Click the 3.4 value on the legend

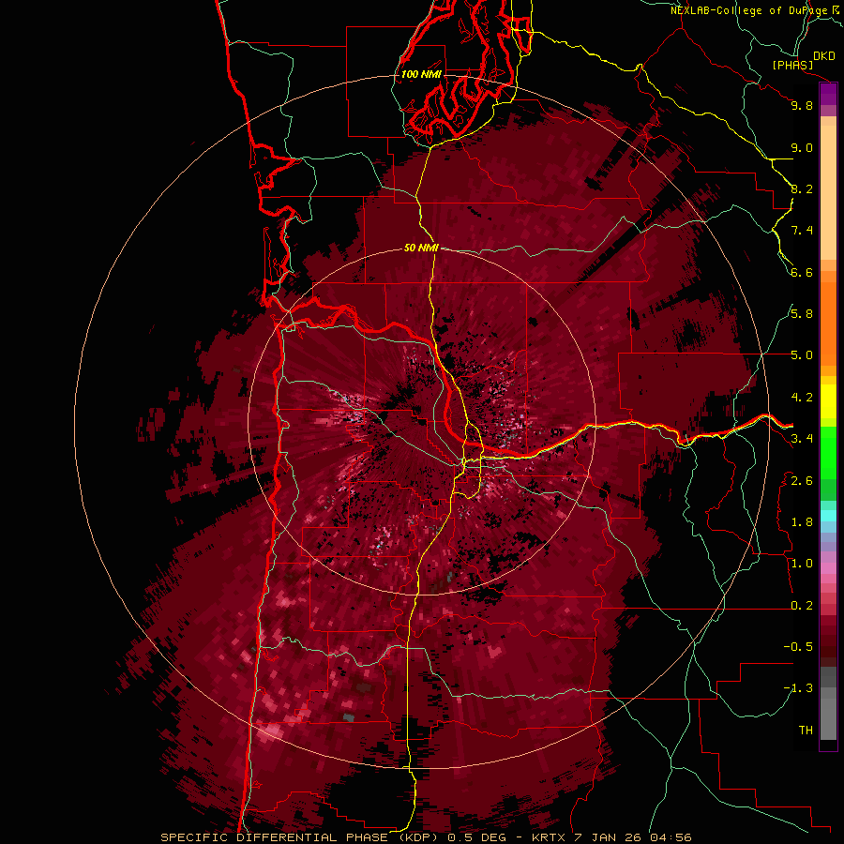click(802, 438)
